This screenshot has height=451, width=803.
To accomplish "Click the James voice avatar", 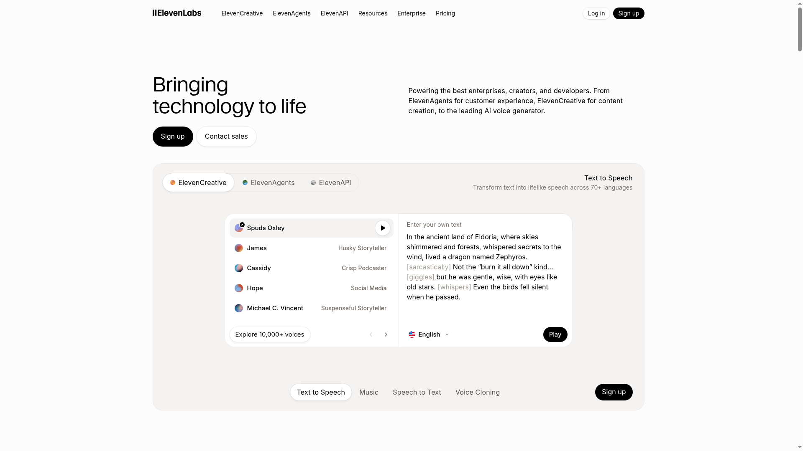I will pos(238,248).
